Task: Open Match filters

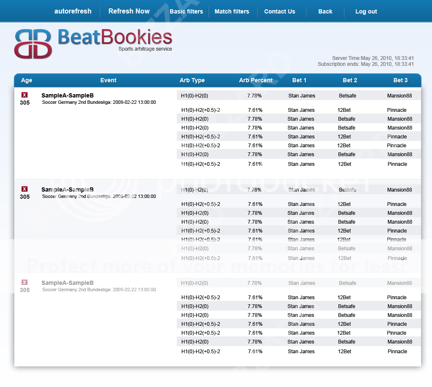Action: coord(232,11)
